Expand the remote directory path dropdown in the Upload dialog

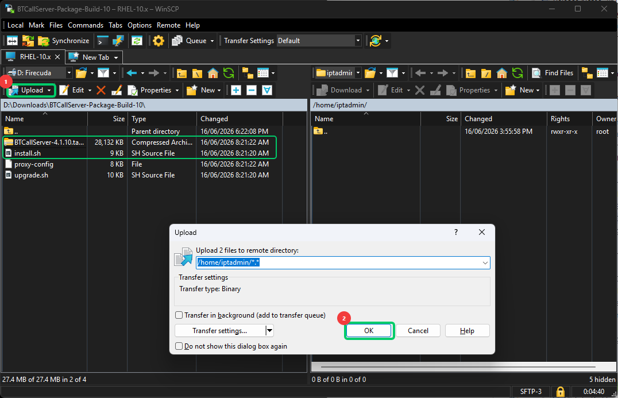coord(485,263)
